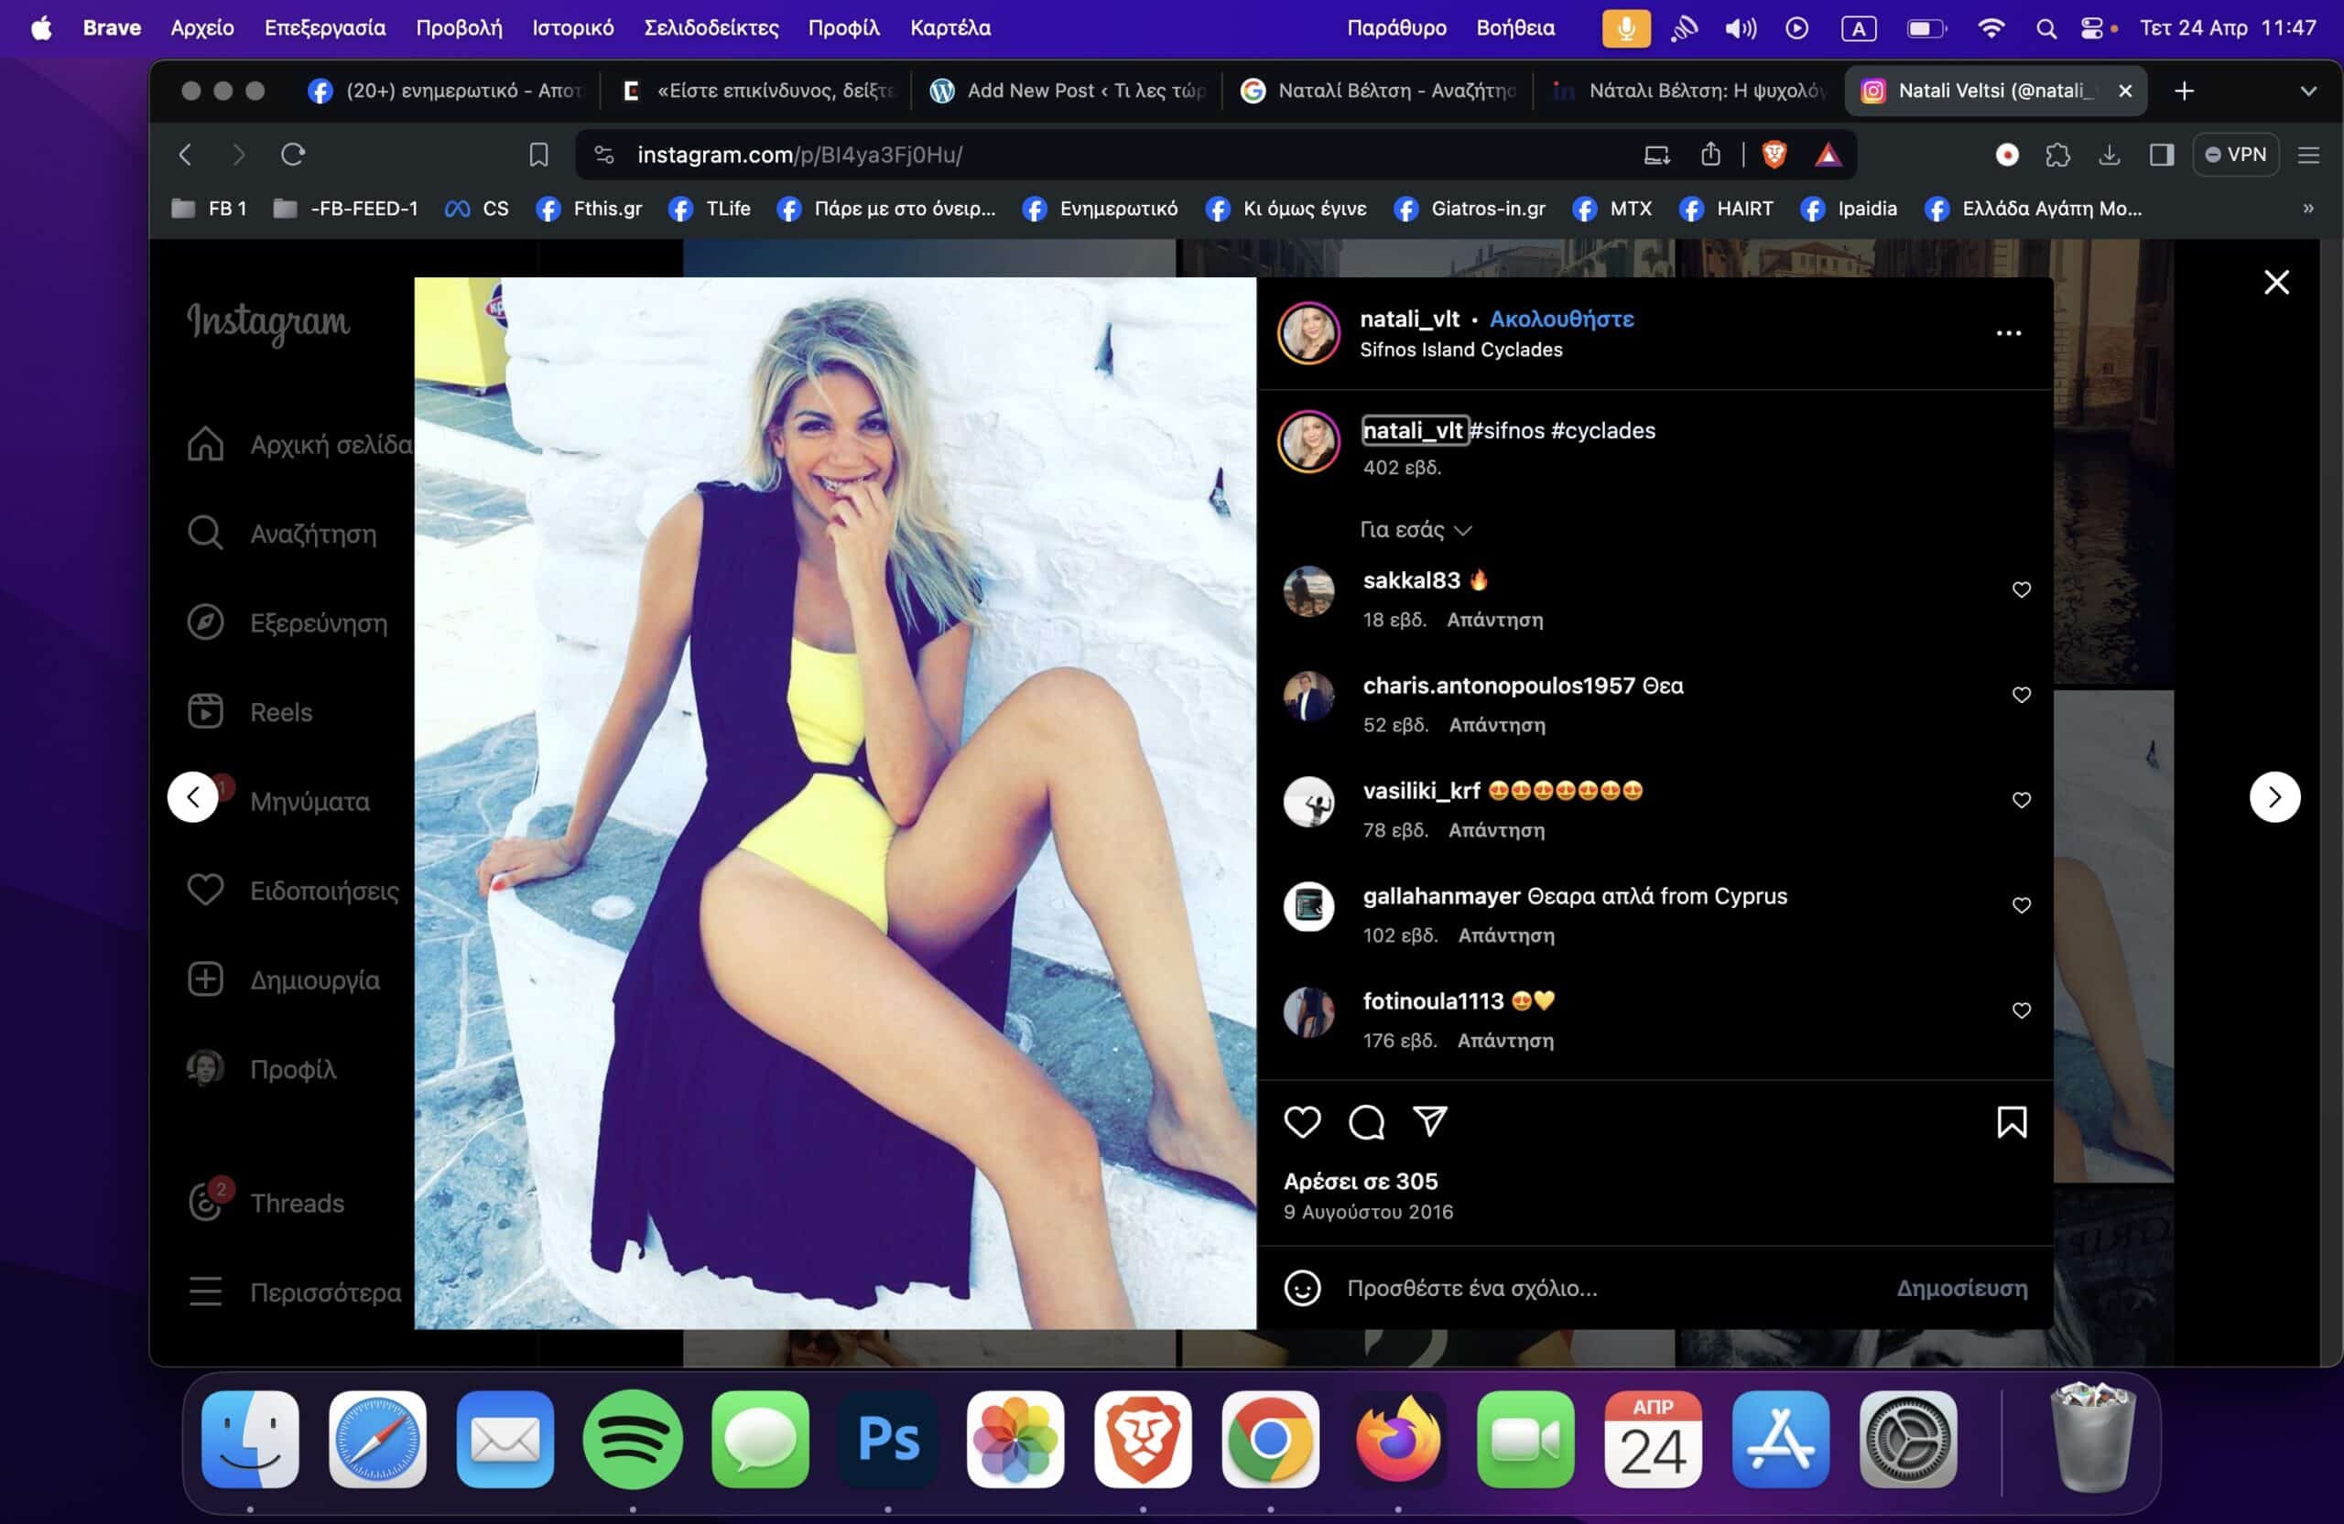The height and width of the screenshot is (1524, 2344).
Task: Like the post with the heart icon
Action: 1302,1121
